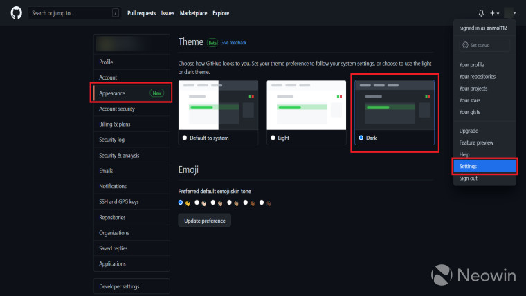526x296 pixels.
Task: Click the Light theme preview thumbnail
Action: [x=307, y=105]
